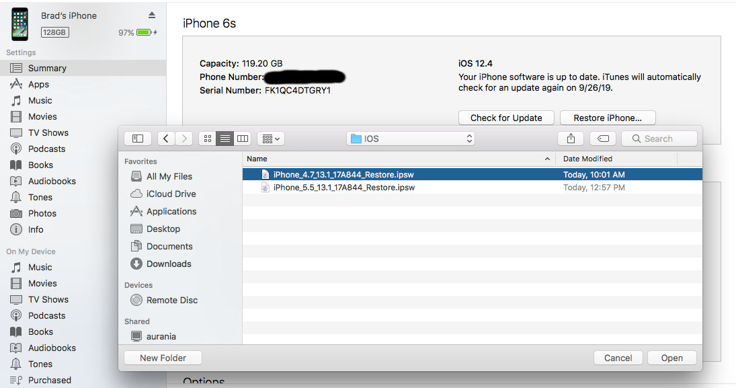Screen dimensions: 736x388
Task: Click the Restore iPhone... button
Action: click(608, 118)
